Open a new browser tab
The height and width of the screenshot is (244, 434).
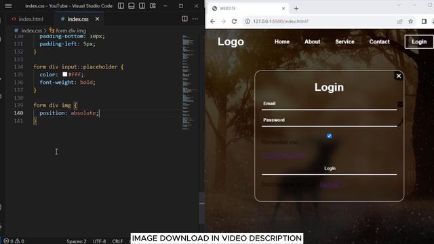296,9
